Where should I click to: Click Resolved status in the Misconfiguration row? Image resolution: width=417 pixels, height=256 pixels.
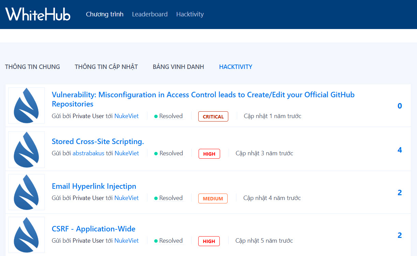coord(169,116)
